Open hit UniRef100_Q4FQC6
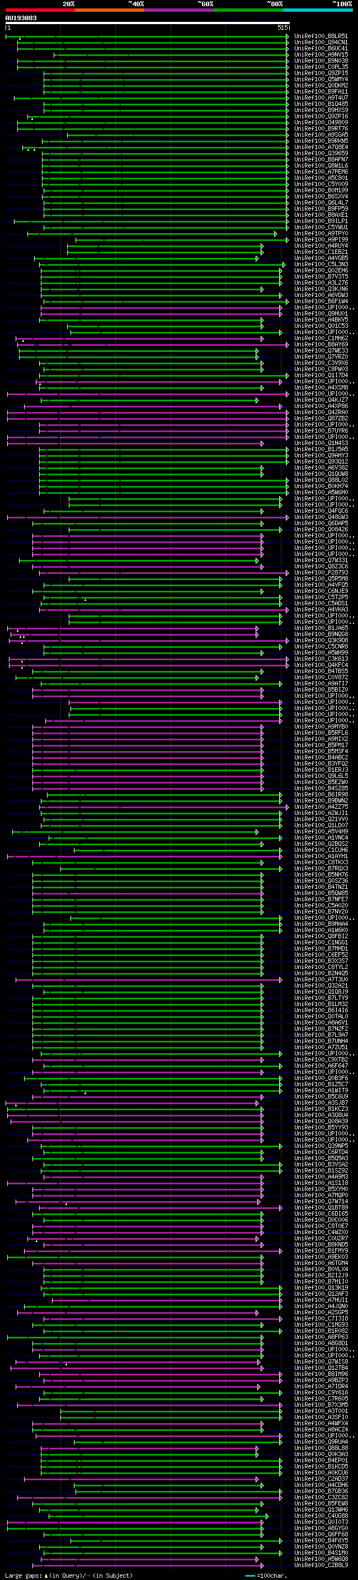Screen dimensions: 358x1580 tap(321, 511)
